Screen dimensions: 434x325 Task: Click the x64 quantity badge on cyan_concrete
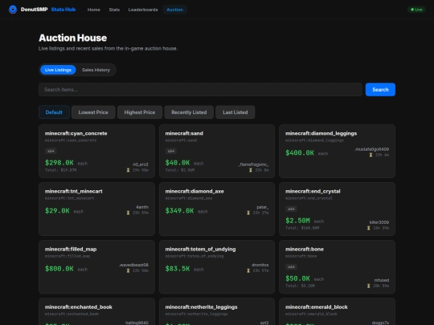[x=51, y=151]
